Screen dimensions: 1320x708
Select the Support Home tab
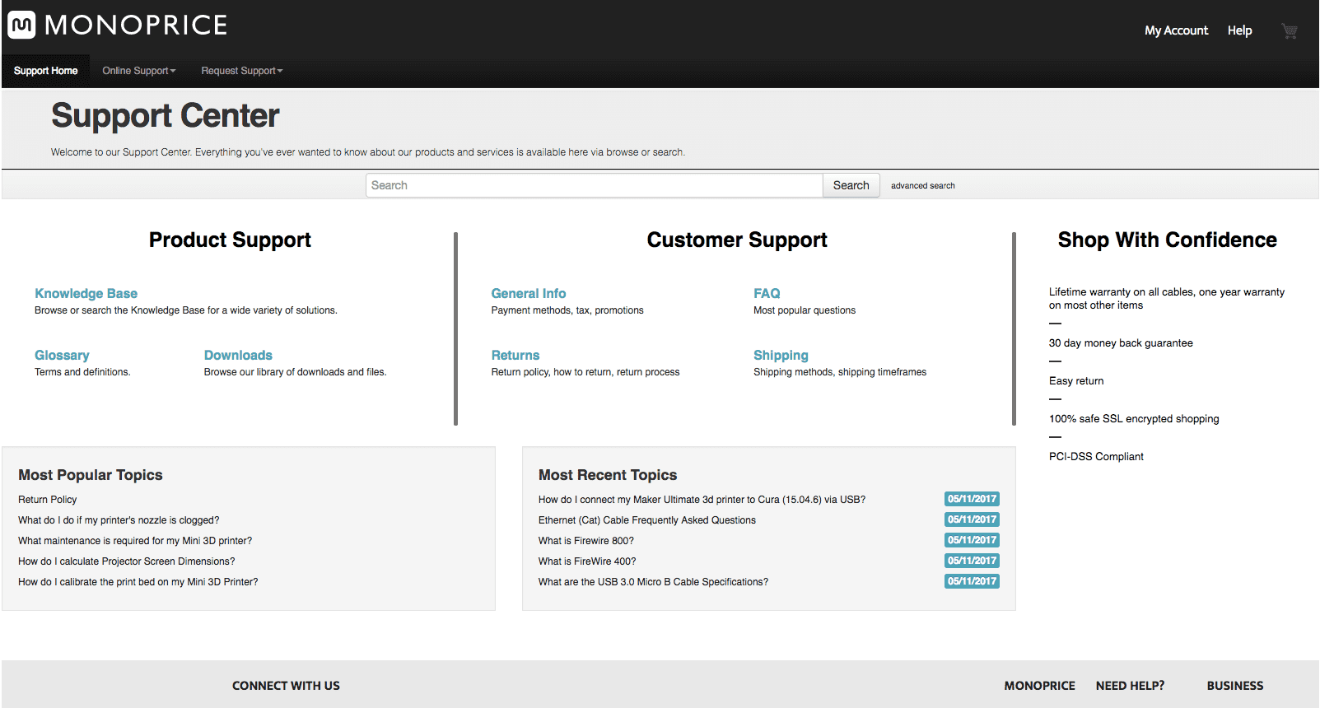point(46,71)
